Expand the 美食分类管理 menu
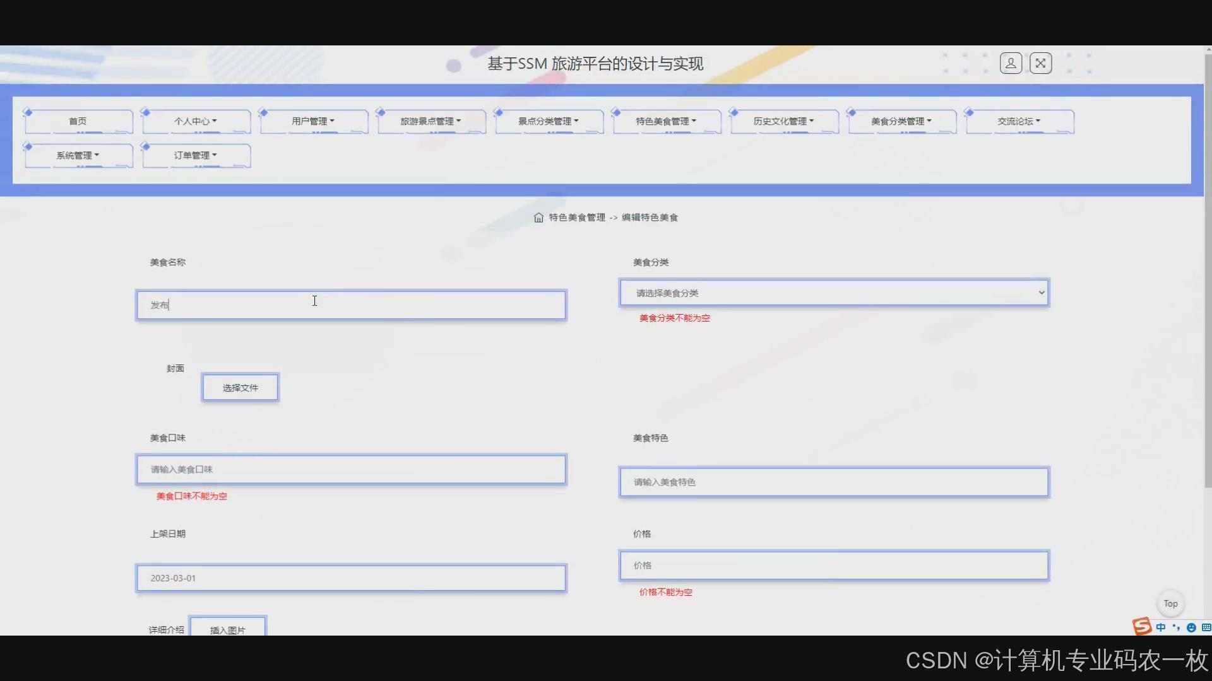Viewport: 1212px width, 681px height. point(901,121)
